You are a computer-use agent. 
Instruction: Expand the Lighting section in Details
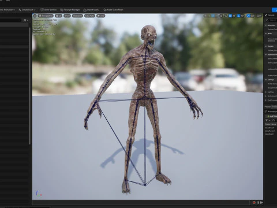(x=266, y=92)
